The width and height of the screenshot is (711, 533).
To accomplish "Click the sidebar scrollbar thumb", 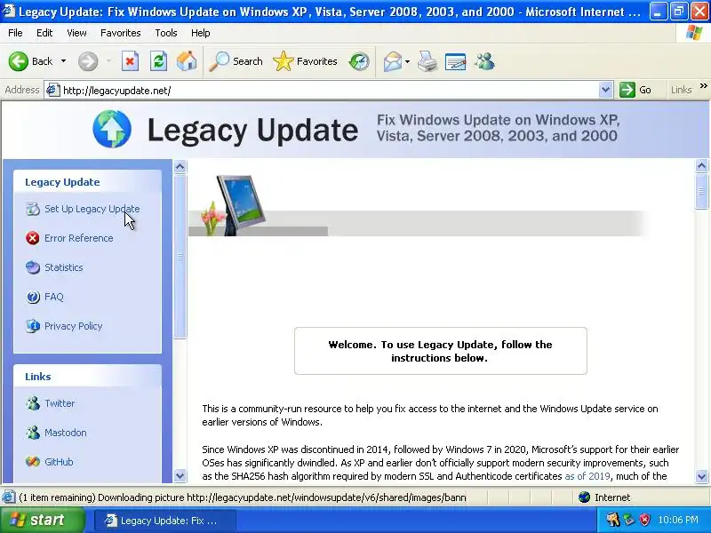I will [180, 256].
